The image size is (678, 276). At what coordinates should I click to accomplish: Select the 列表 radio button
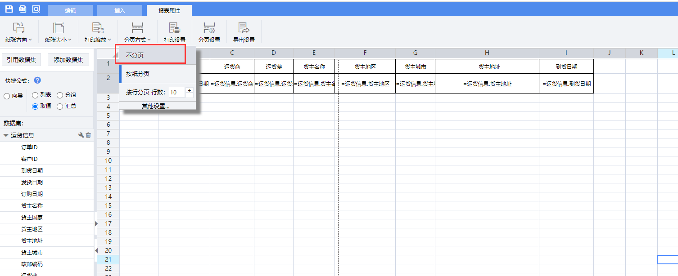pyautogui.click(x=35, y=95)
